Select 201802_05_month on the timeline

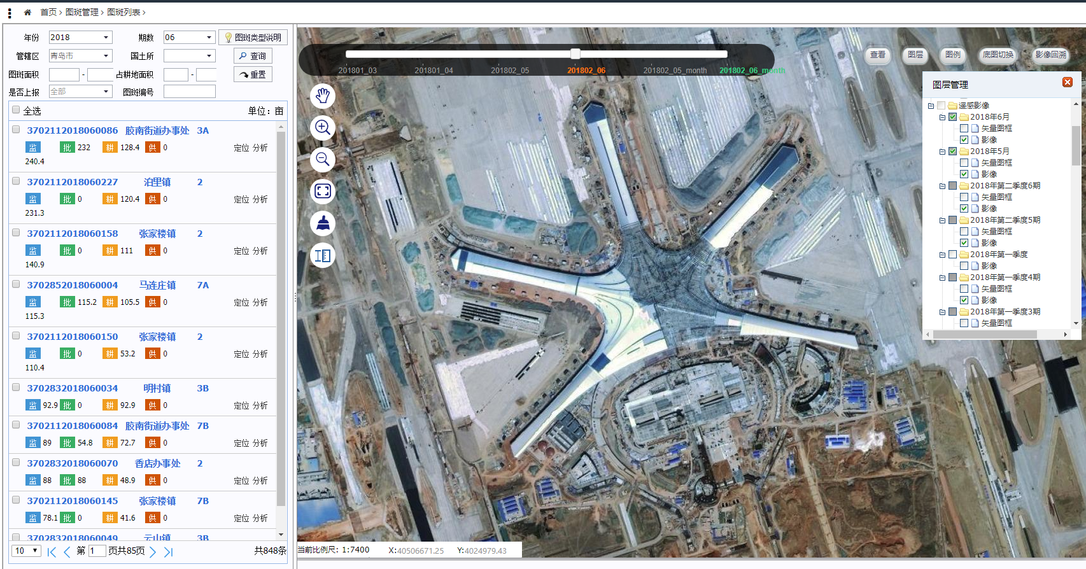[x=675, y=71]
